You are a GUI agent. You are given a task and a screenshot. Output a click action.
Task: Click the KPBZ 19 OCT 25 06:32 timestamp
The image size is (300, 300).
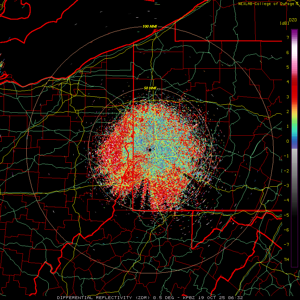[213, 298]
